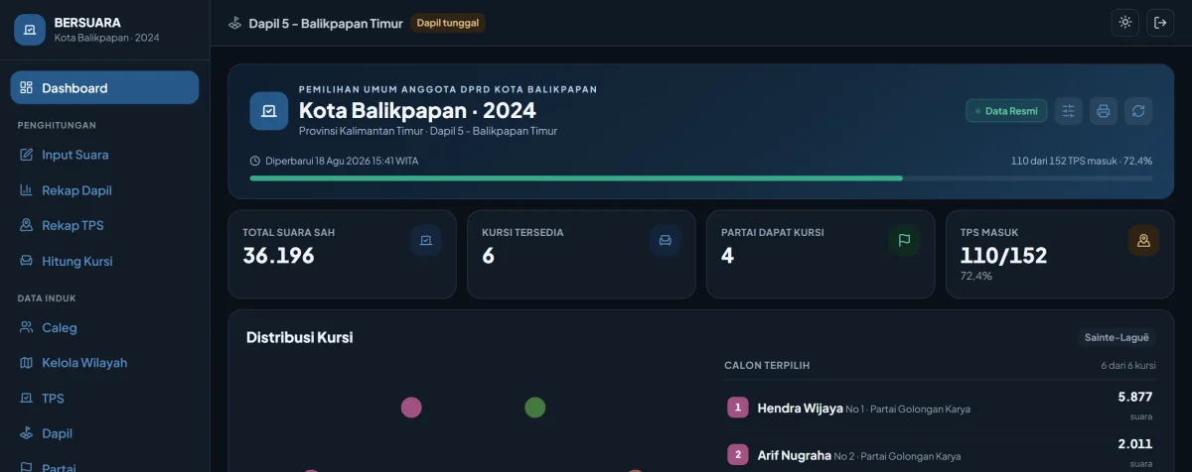Click the rank 1 badge
The height and width of the screenshot is (472, 1192).
[738, 408]
